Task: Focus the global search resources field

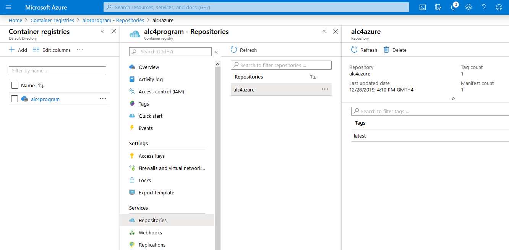Action: tap(256, 7)
